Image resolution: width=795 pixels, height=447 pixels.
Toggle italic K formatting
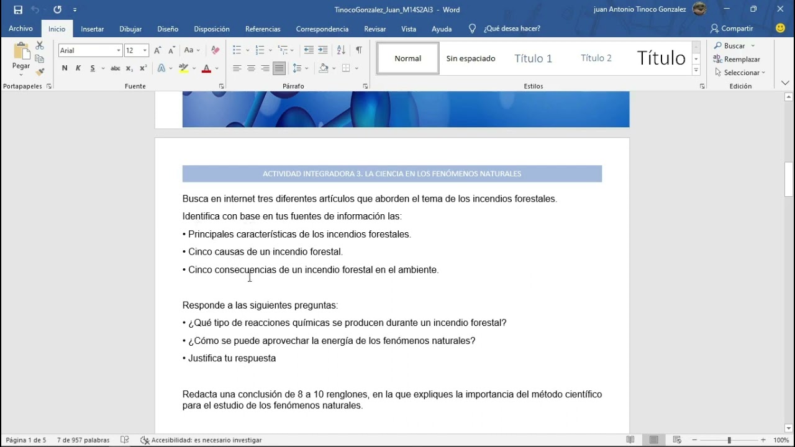tap(78, 68)
